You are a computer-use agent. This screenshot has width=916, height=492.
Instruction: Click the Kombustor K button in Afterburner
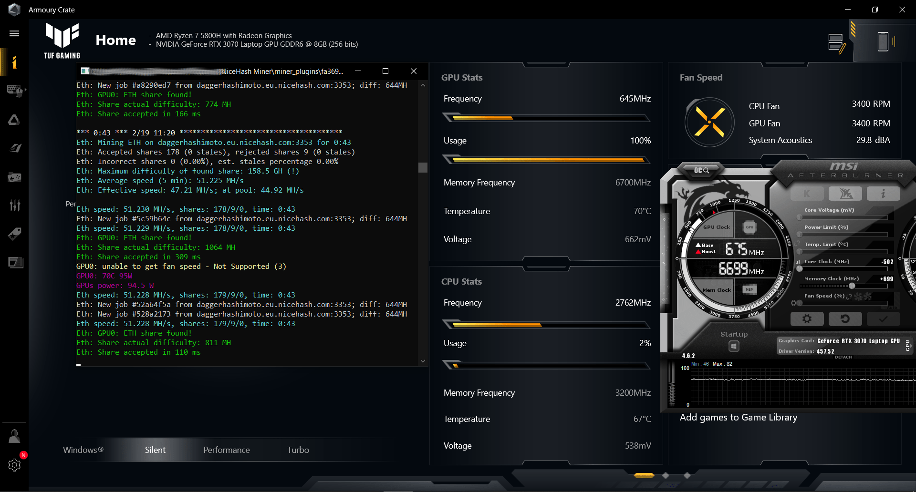point(806,194)
